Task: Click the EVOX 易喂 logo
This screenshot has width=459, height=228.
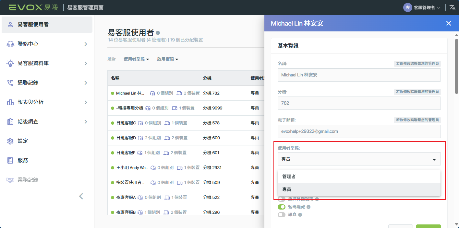Action: click(x=33, y=7)
